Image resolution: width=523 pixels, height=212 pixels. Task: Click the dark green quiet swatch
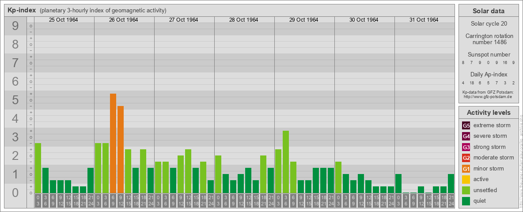tap(466, 201)
